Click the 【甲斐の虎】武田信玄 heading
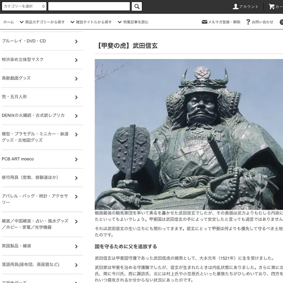Viewport: 283px width, 283px height. 126,46
